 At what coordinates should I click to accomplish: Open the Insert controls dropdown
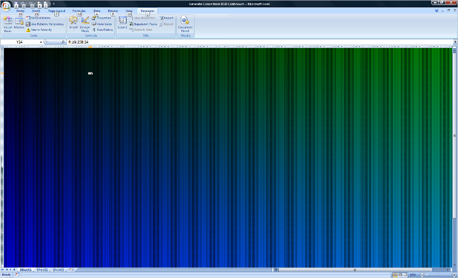pos(73,23)
